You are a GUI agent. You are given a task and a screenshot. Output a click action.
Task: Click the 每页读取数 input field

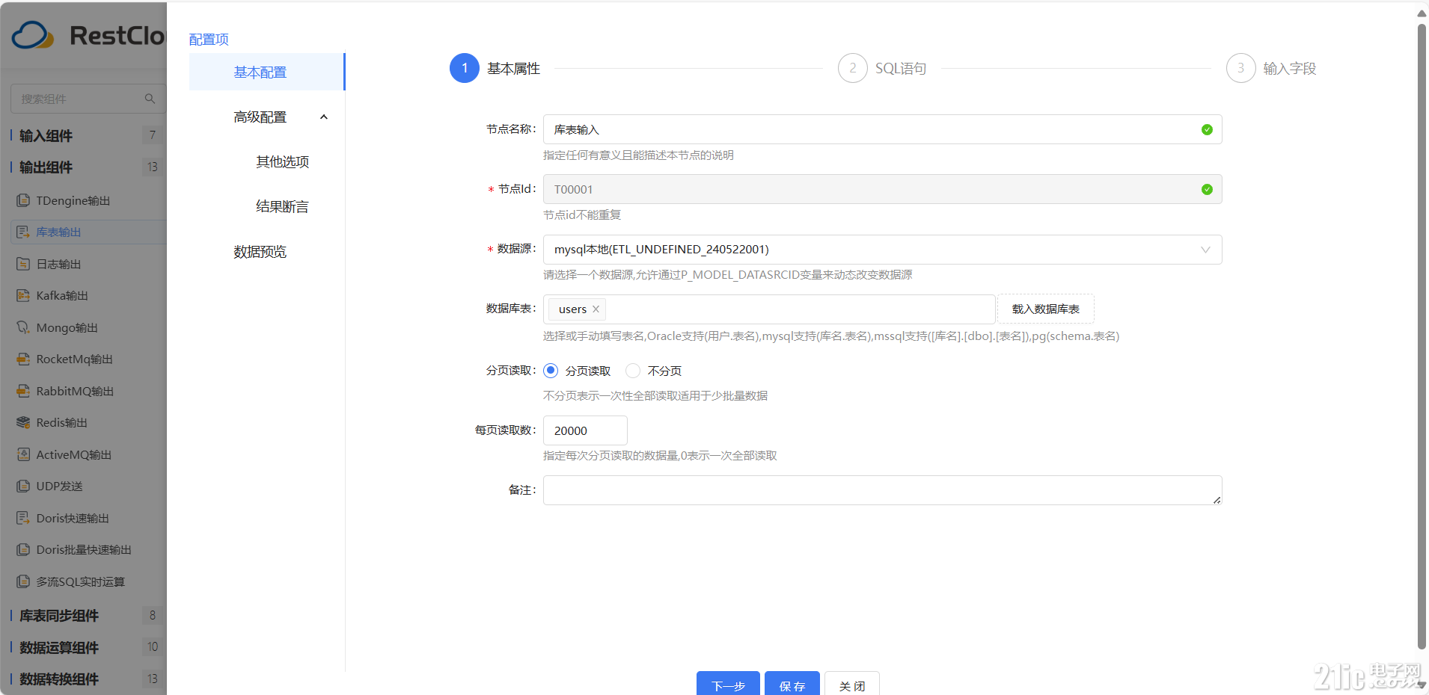[x=585, y=430]
